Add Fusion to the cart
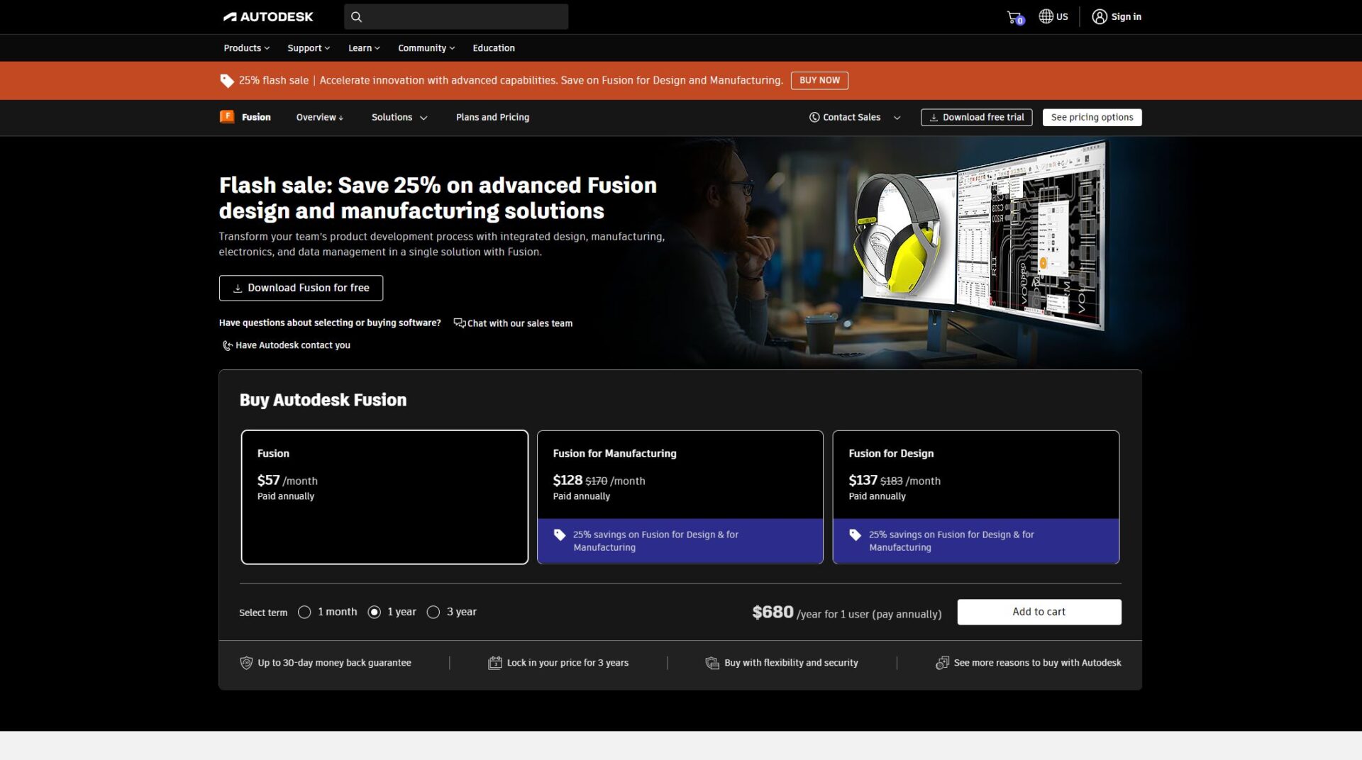This screenshot has width=1362, height=760. pyautogui.click(x=1039, y=611)
